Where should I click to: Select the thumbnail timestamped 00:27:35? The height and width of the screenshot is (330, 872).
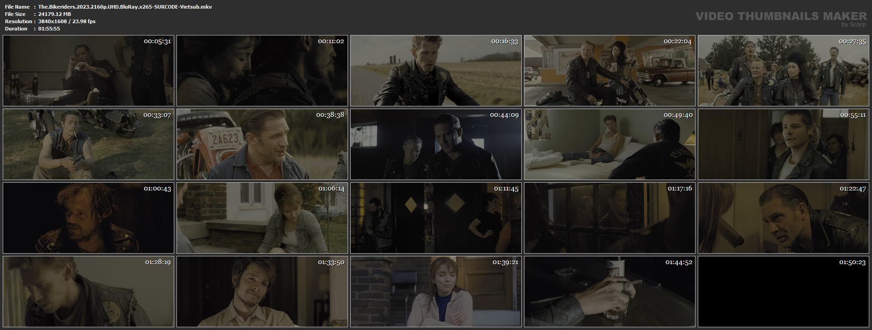783,71
